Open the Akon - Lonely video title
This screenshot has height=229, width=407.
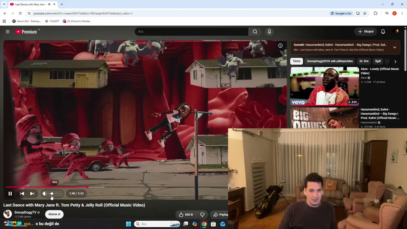380,71
